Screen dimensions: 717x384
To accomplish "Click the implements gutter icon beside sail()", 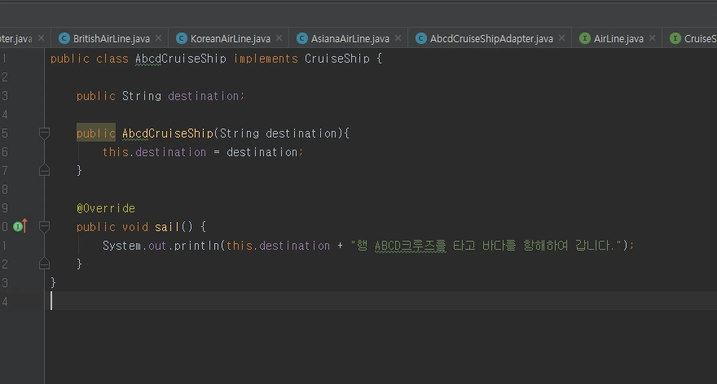I will point(20,226).
